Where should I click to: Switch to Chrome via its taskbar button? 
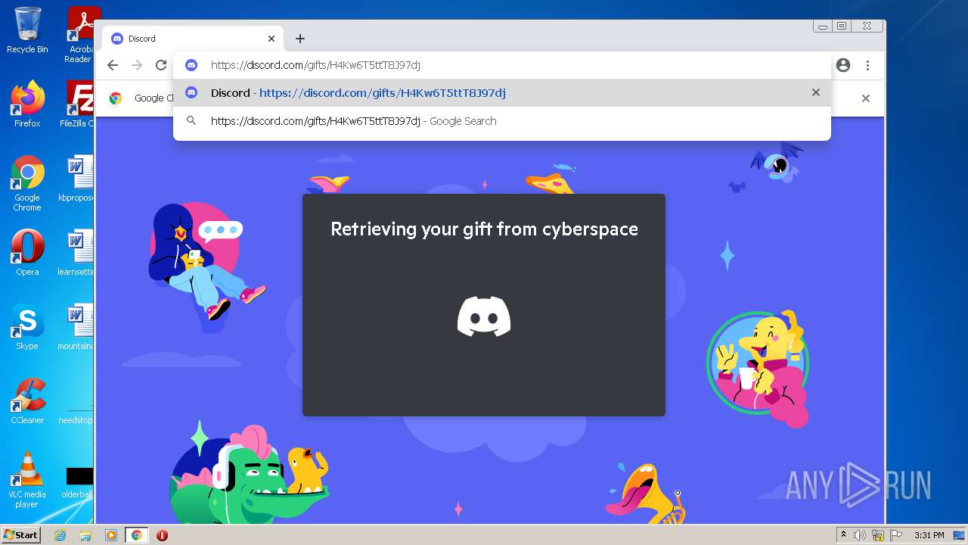click(x=136, y=535)
